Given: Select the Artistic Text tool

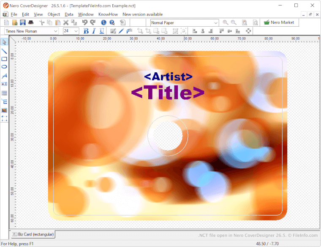Looking at the screenshot, I should point(4,76).
